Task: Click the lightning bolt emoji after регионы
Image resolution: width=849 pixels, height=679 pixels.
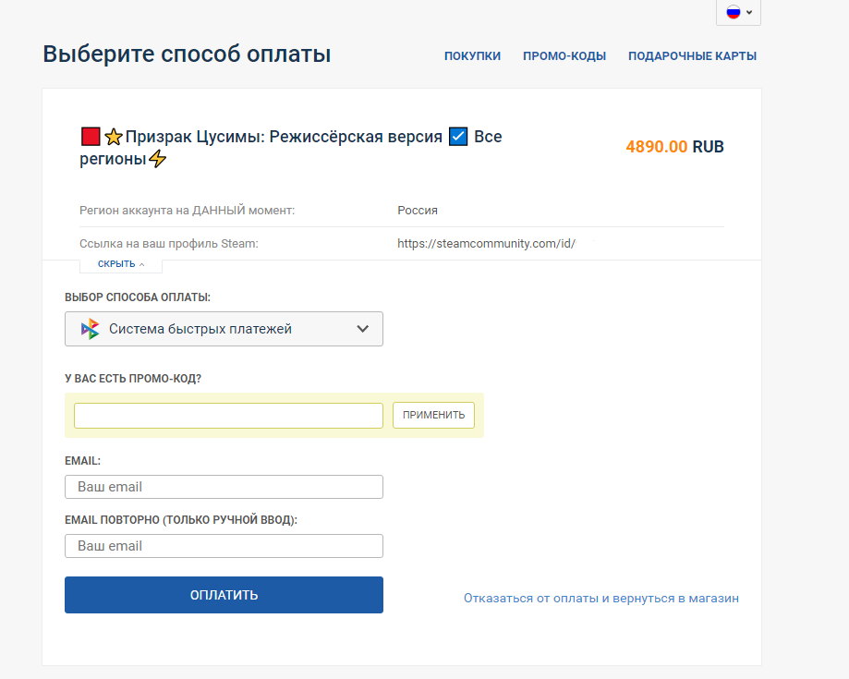Action: click(x=158, y=159)
